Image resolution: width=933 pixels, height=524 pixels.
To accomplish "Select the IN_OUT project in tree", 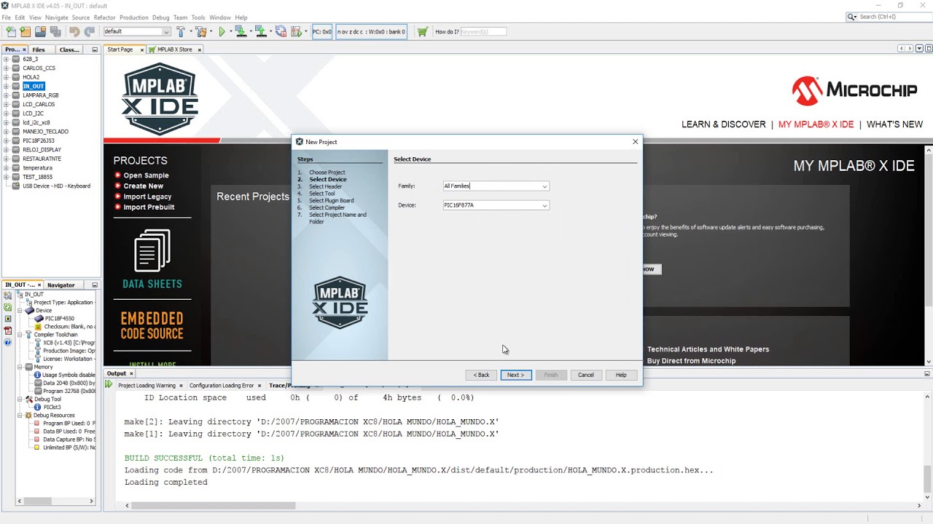I will click(34, 86).
